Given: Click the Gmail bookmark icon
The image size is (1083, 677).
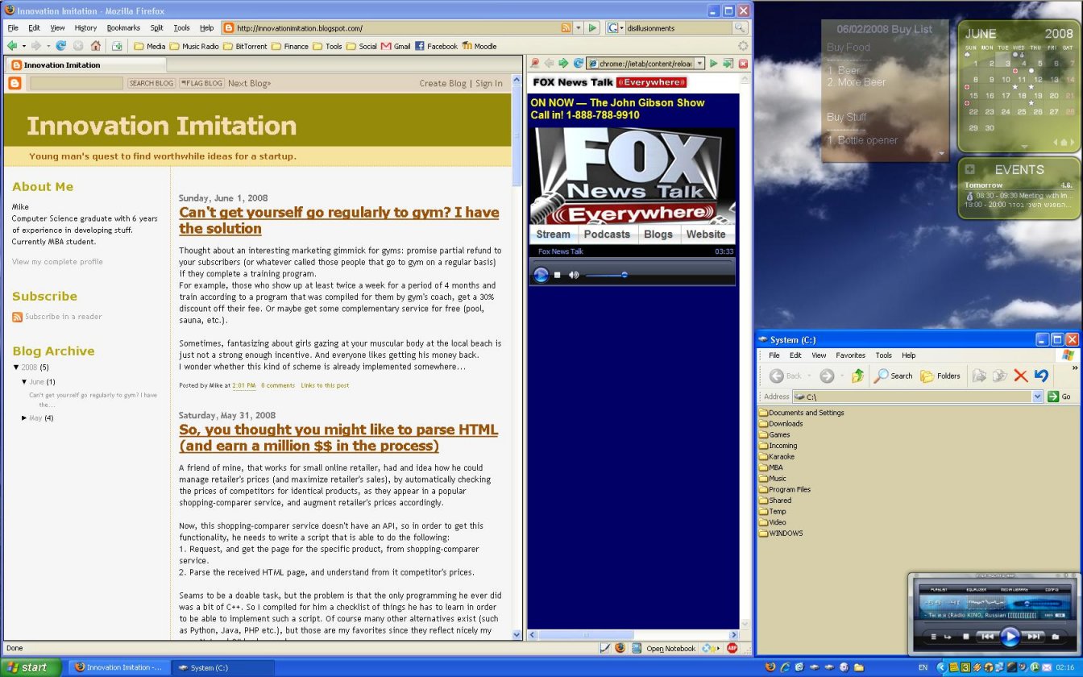Looking at the screenshot, I should (387, 46).
